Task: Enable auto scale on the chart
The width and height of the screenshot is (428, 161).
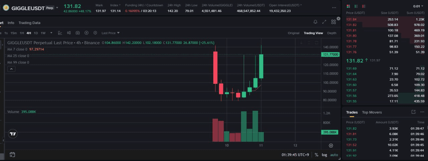Action: coord(334,155)
